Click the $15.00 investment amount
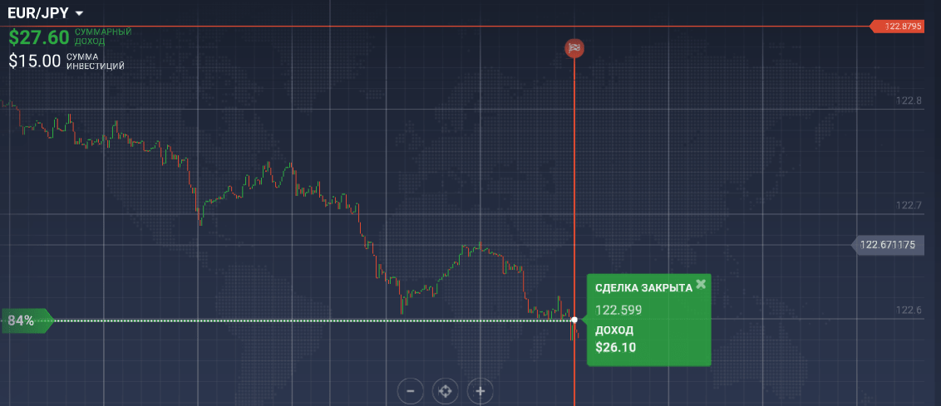Viewport: 941px width, 406px height. coord(35,61)
